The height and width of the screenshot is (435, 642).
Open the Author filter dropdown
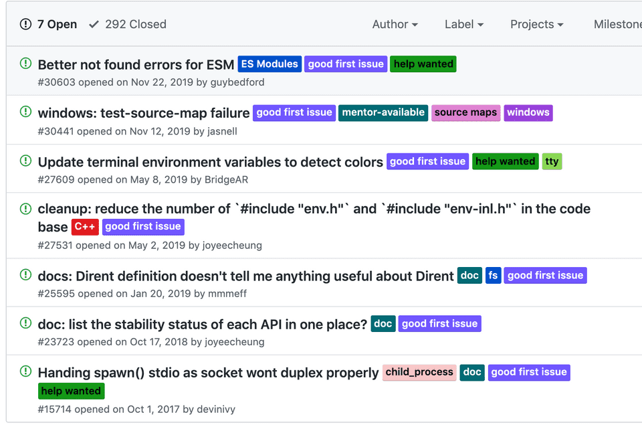(x=395, y=24)
